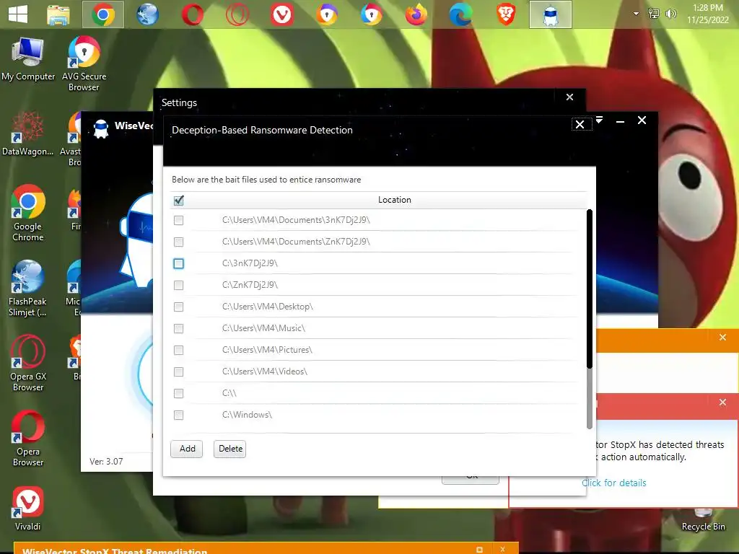The image size is (739, 554).
Task: Switch to WiseVector StopX taskbar button
Action: 551,14
